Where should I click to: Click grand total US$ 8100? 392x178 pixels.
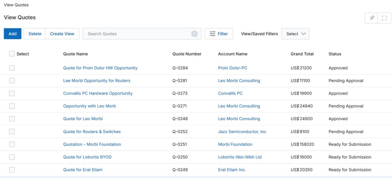[300, 132]
